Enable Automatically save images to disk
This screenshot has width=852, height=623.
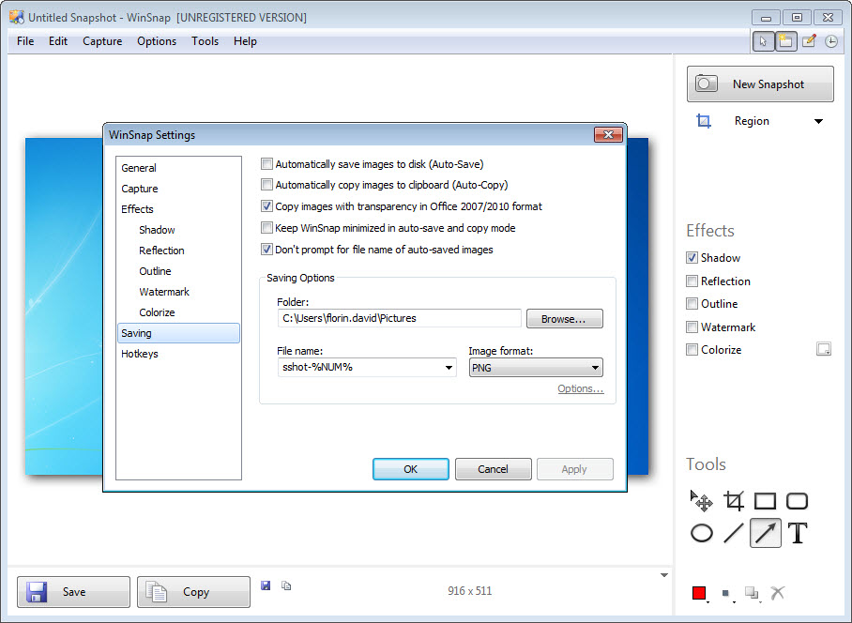click(x=266, y=164)
